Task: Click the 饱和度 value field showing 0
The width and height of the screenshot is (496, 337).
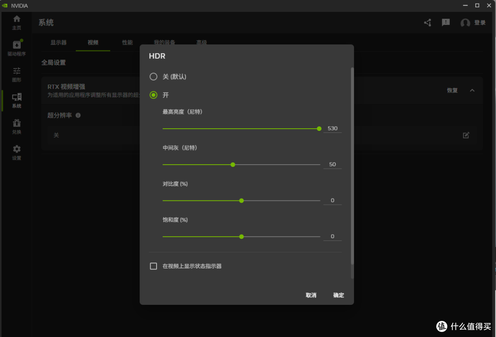Action: click(x=333, y=237)
